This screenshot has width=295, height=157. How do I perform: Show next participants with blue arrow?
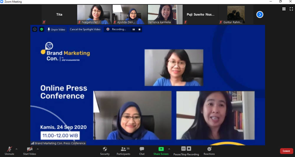pyautogui.click(x=260, y=14)
